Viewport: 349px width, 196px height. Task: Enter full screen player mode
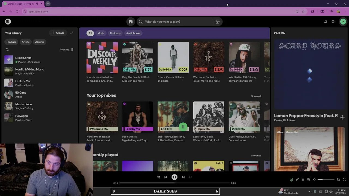(345, 179)
